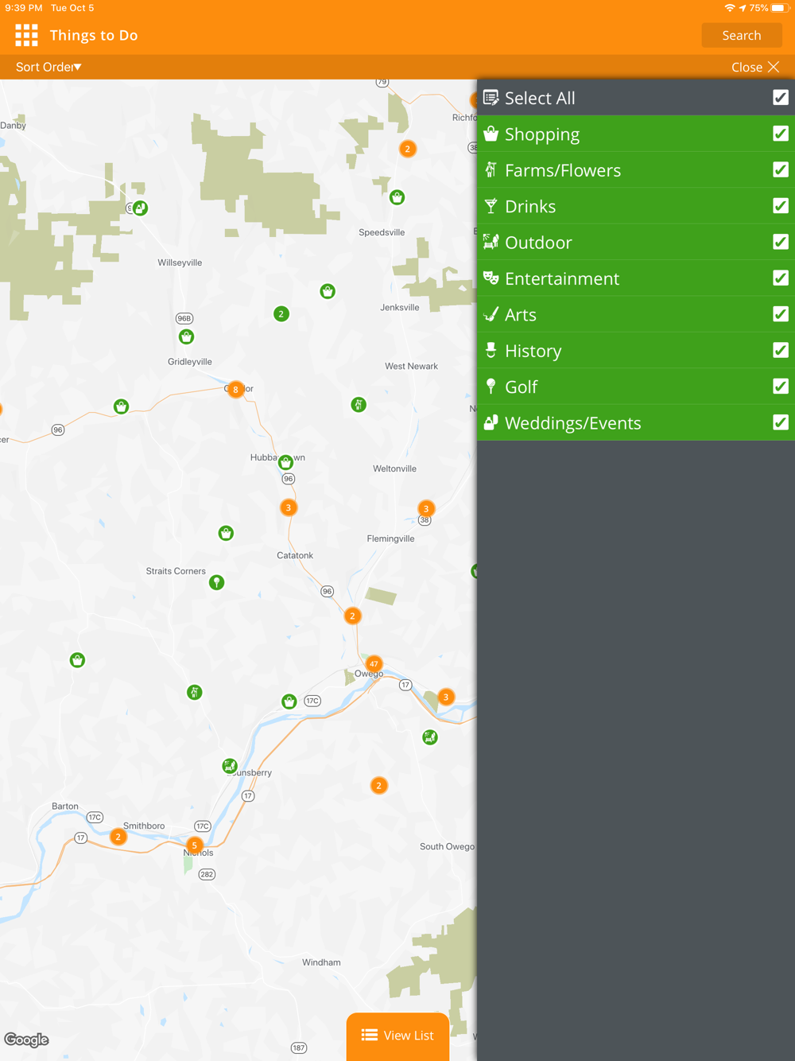Click the orange 2 cluster south of Catatonk
Screen dimensions: 795x1061
click(x=353, y=616)
